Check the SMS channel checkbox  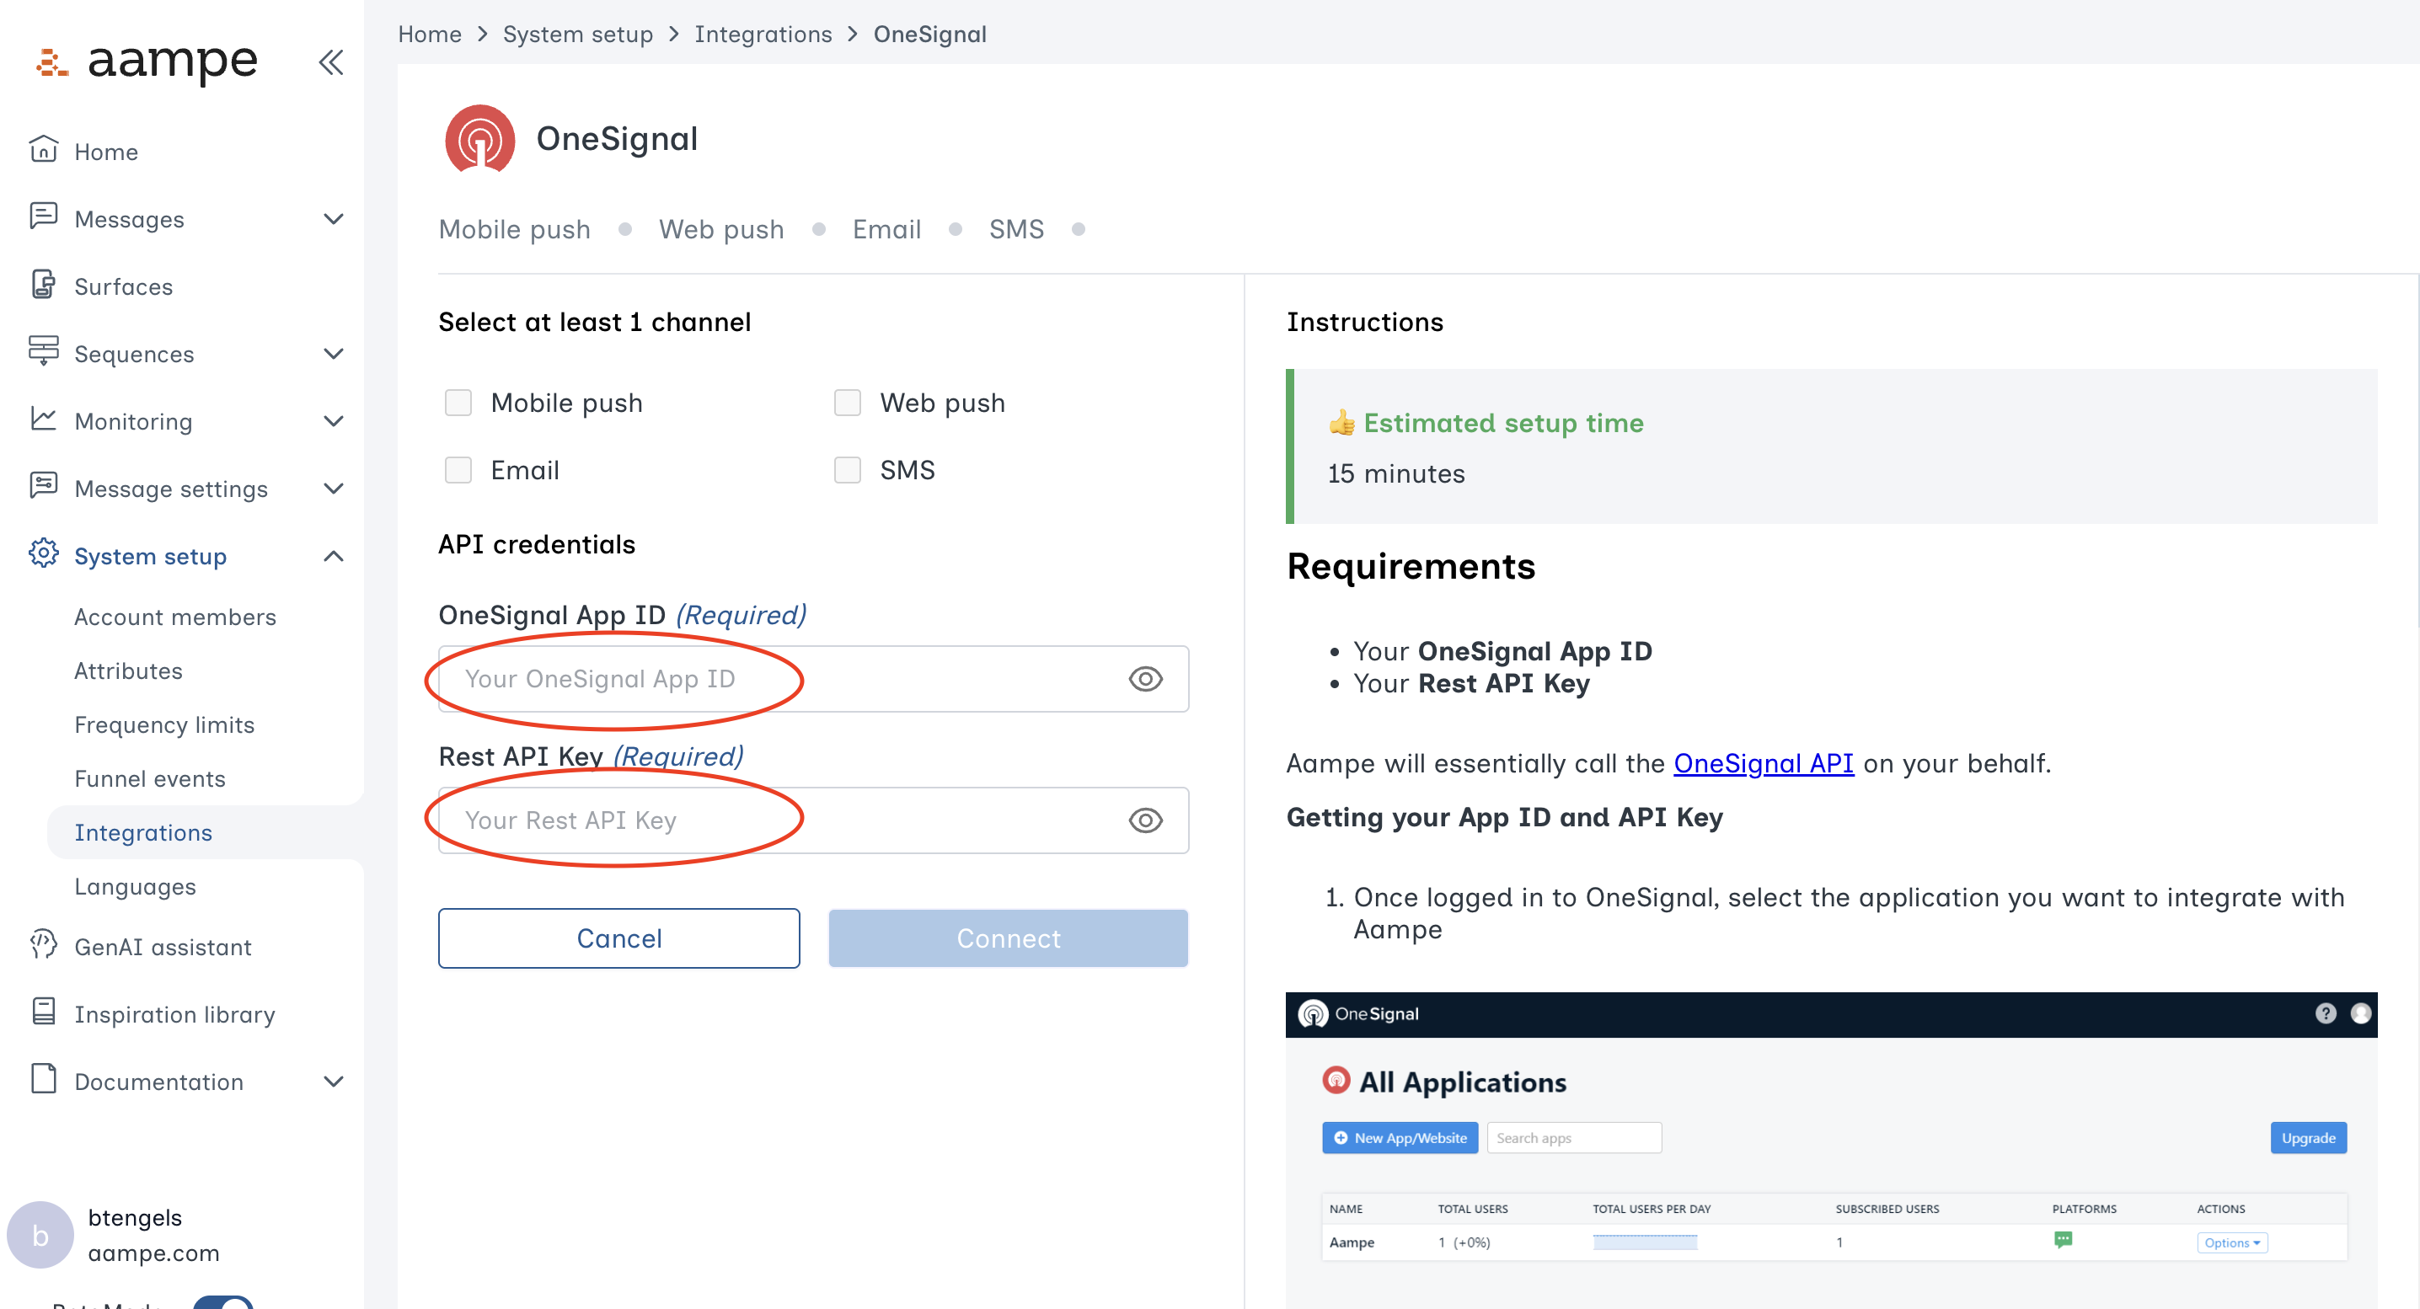click(847, 469)
